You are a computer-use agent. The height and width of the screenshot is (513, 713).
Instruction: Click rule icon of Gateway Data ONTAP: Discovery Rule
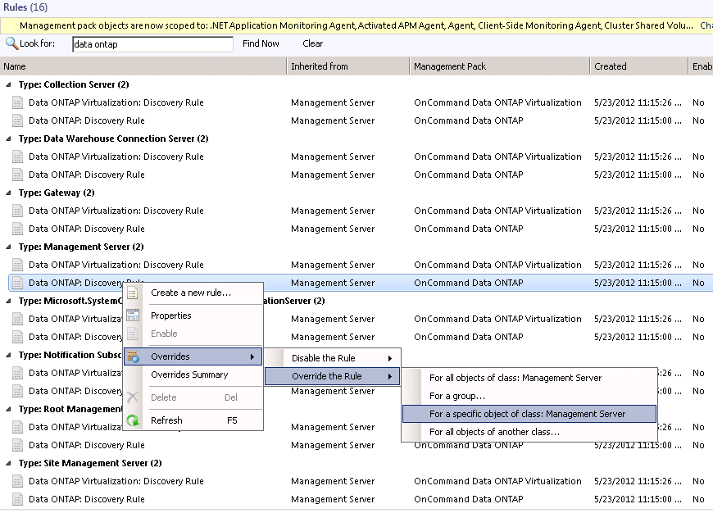(18, 229)
